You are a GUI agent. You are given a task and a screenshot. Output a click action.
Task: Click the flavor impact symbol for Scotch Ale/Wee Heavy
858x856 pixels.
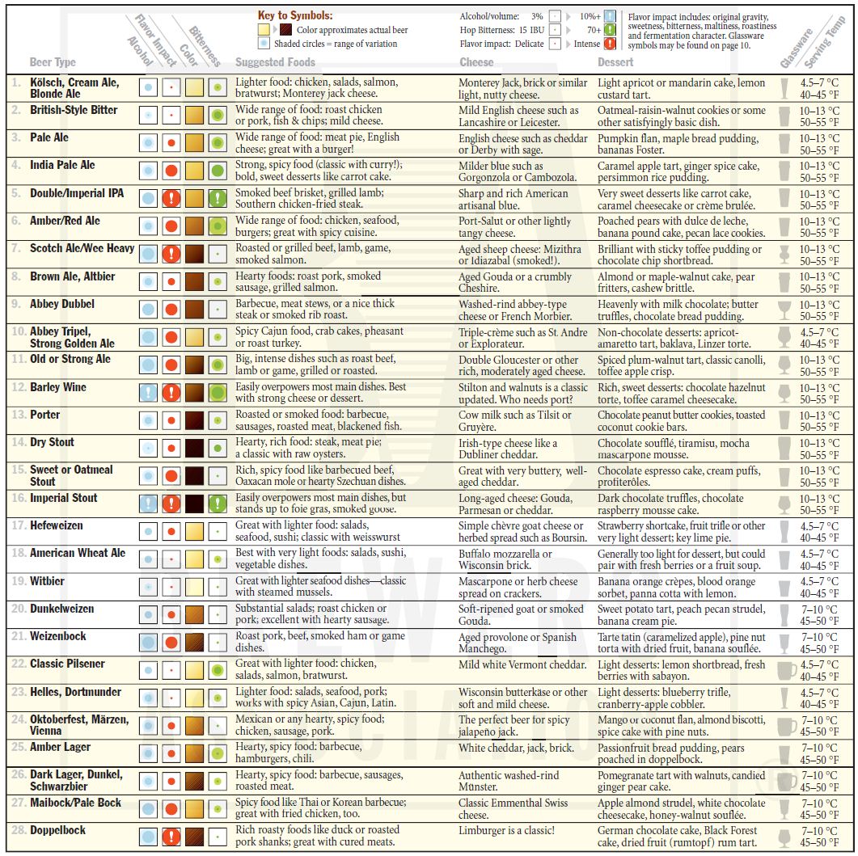coord(171,254)
